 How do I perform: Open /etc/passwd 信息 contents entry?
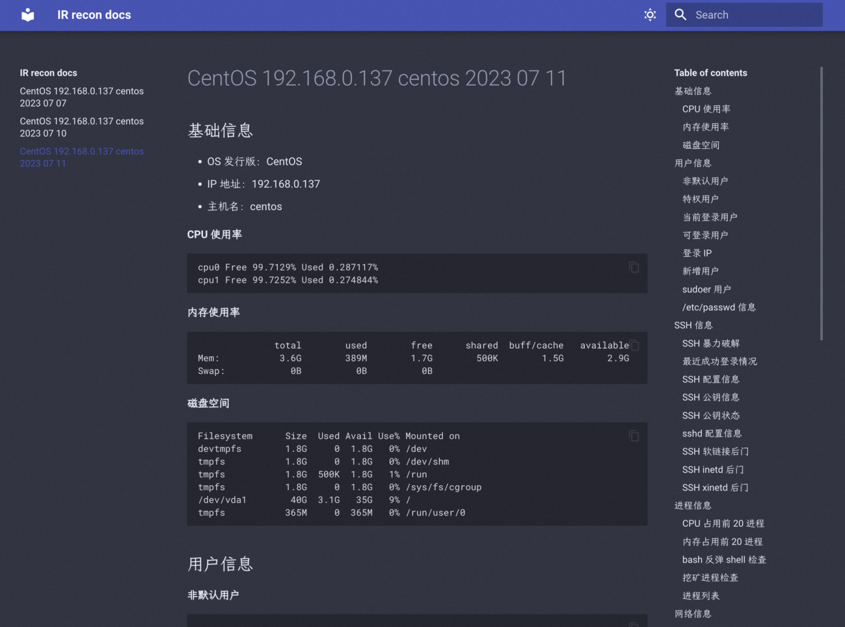719,307
